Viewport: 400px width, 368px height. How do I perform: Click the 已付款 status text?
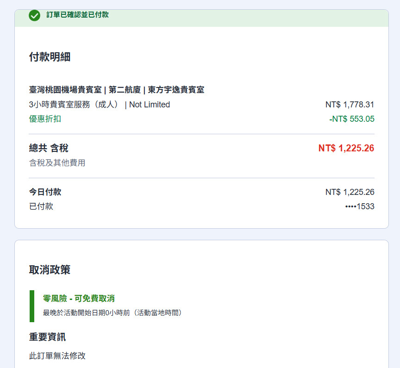tap(41, 206)
